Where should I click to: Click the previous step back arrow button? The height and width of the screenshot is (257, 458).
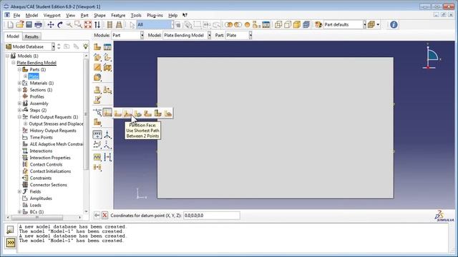click(x=97, y=216)
